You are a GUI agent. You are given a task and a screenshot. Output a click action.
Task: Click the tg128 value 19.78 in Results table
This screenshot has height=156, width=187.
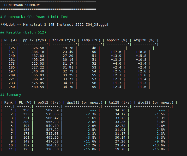point(68,48)
